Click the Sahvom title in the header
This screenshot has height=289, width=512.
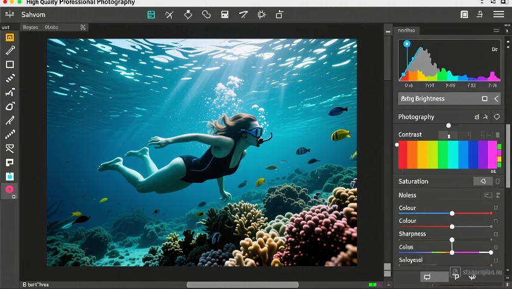tap(33, 14)
